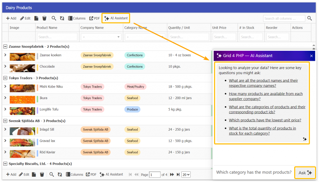Viewport: 319px width, 182px height.
Task: Click the refresh icon in top toolbar
Action: tap(62, 18)
